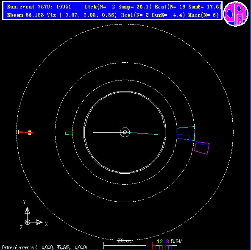Select the white track heading left
251x250 pixels.
(106, 132)
